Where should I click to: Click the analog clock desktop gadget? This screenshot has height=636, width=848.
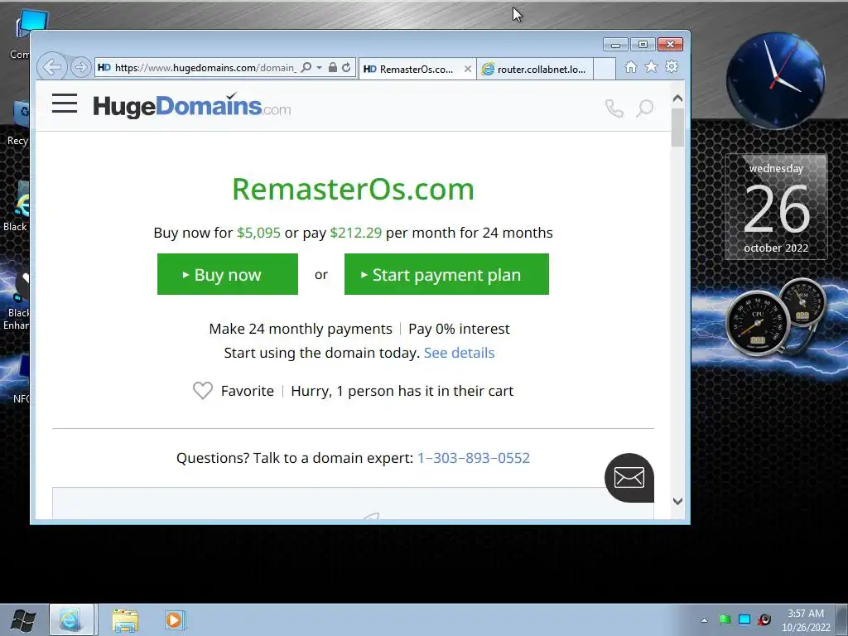(x=775, y=81)
